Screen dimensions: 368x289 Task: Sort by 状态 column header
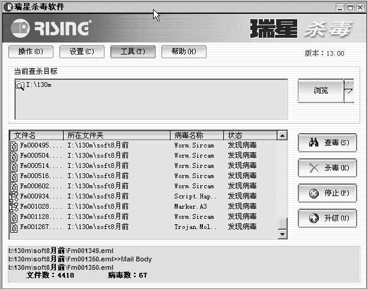(x=250, y=136)
